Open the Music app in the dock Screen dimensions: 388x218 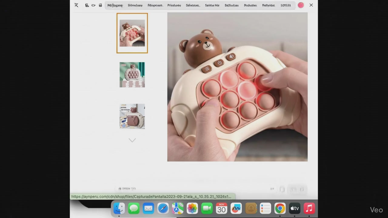(309, 208)
